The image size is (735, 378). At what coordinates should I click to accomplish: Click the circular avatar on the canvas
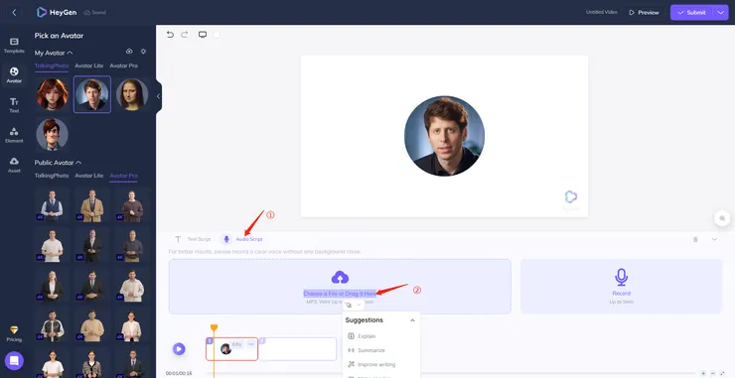444,136
